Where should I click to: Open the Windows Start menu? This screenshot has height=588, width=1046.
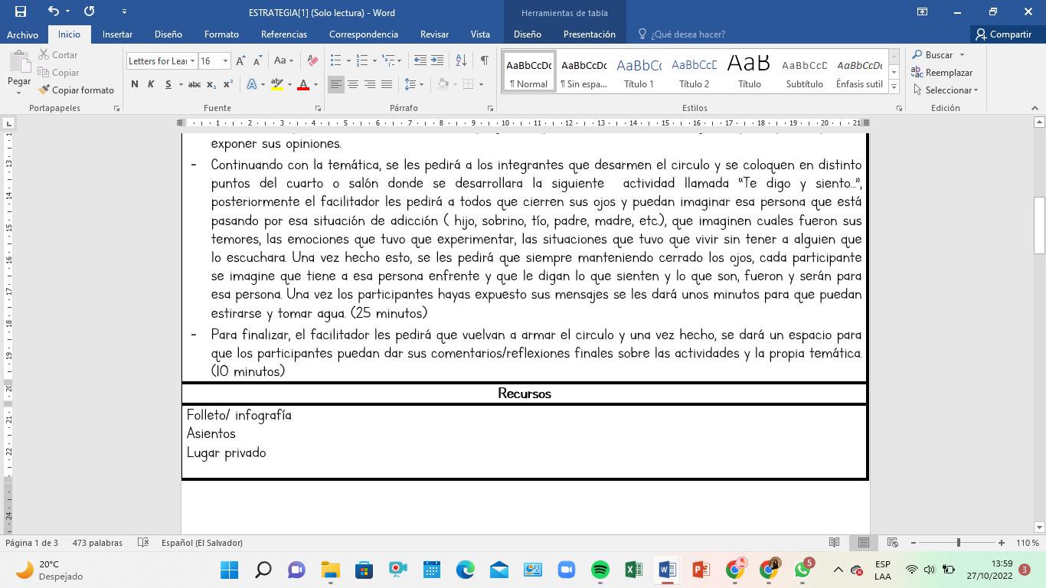click(229, 570)
